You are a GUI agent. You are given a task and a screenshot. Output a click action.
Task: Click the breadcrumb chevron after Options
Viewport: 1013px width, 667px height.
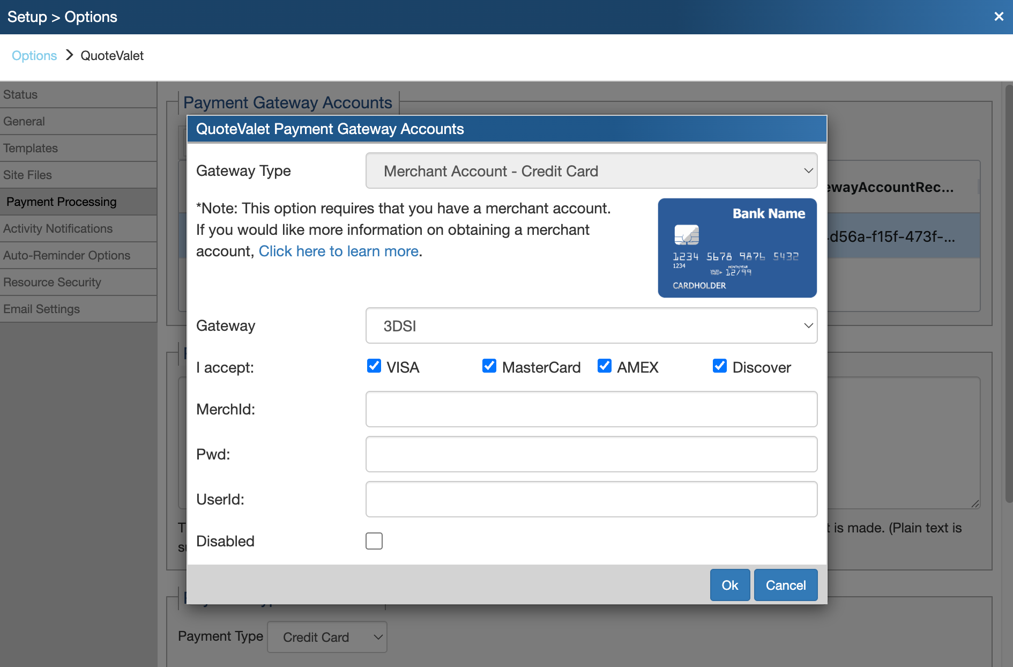[x=69, y=55]
